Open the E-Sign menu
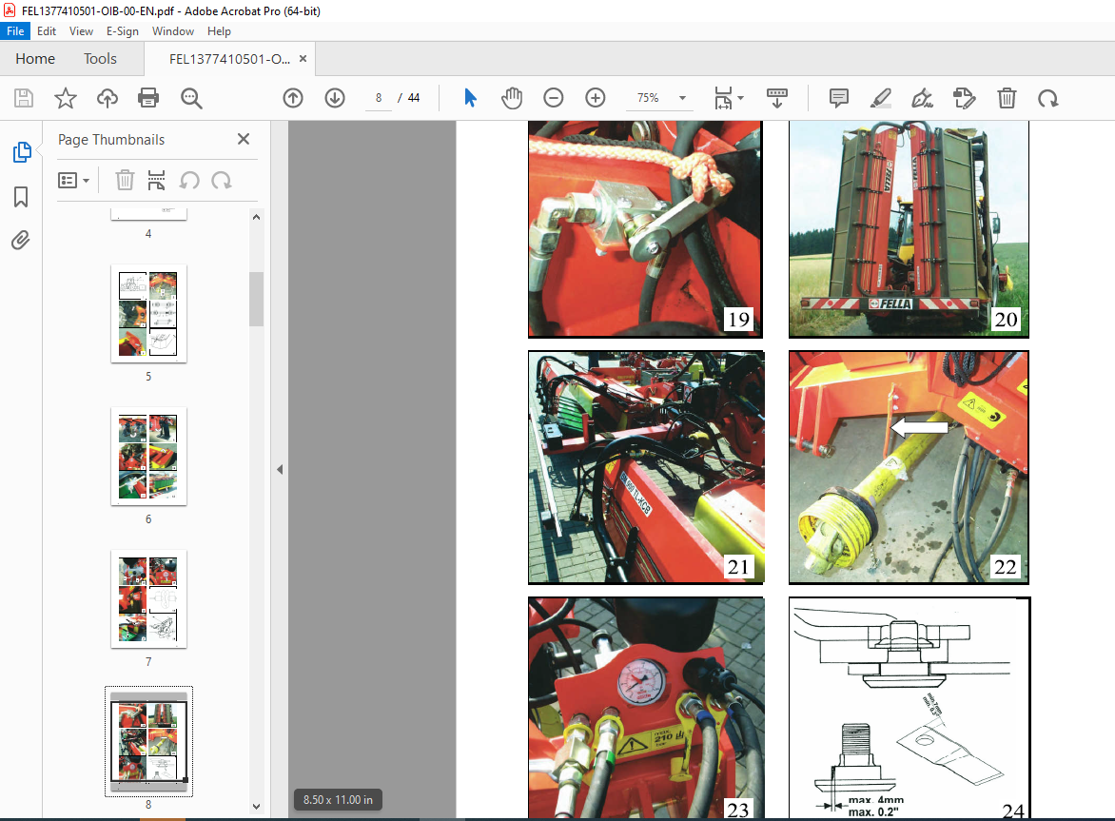The image size is (1115, 821). coord(123,31)
